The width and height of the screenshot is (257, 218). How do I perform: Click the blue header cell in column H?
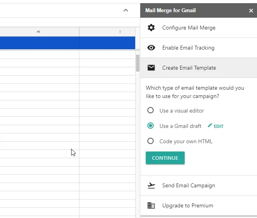[39, 43]
